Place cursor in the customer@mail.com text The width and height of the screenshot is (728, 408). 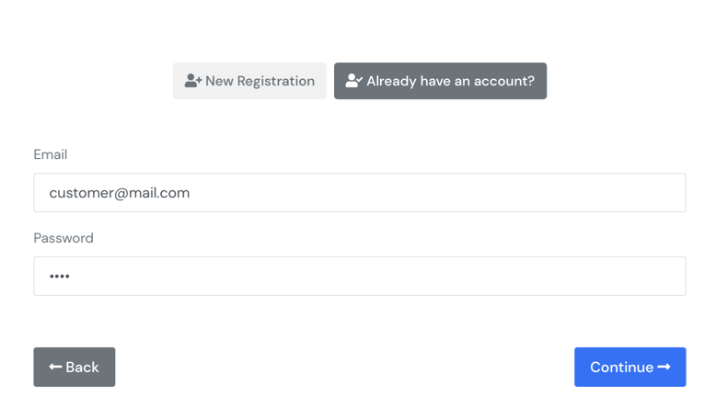coord(120,193)
